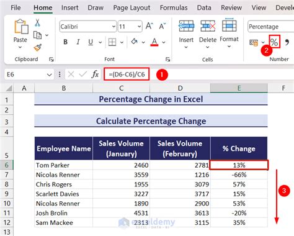The height and width of the screenshot is (236, 294).
Task: Click the Insert cells icon
Action: tap(186, 26)
